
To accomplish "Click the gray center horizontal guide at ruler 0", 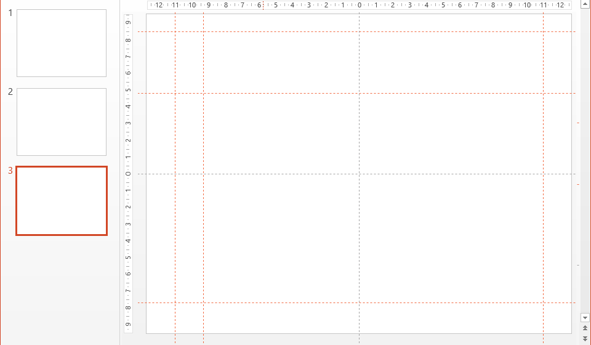I will (356, 174).
